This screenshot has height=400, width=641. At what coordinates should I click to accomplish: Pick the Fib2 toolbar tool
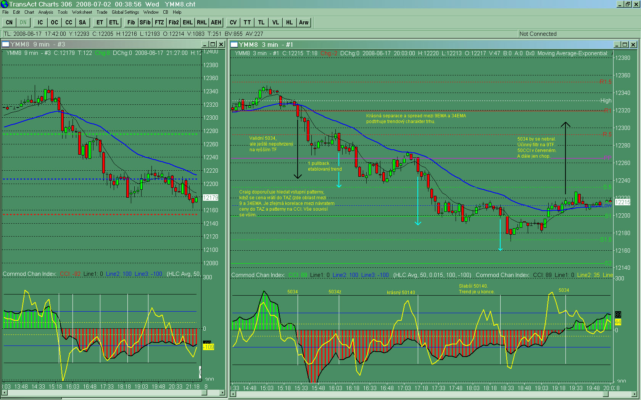click(174, 22)
